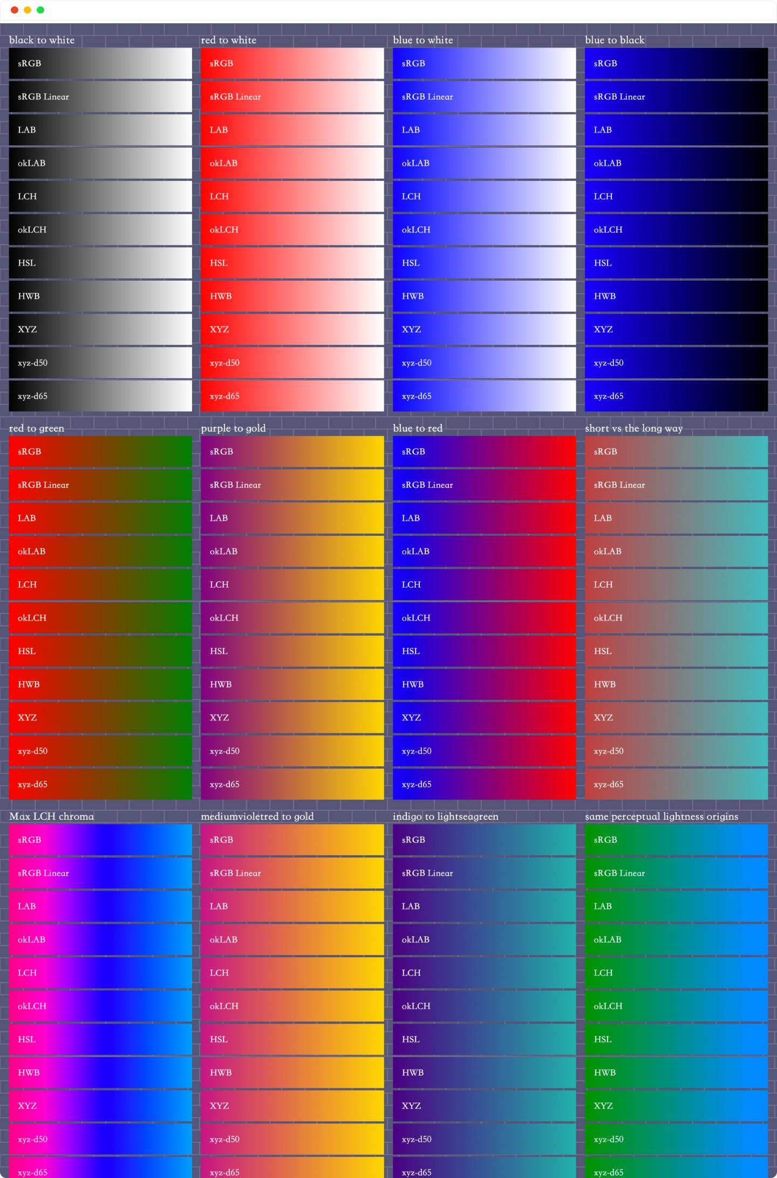The image size is (777, 1178).
Task: Select the sRGB gradient under blue to red
Action: click(x=485, y=452)
